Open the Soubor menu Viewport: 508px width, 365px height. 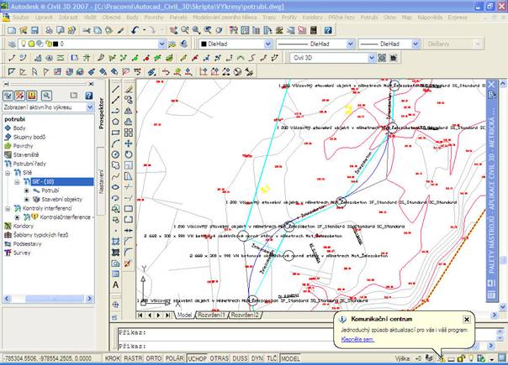(x=21, y=17)
